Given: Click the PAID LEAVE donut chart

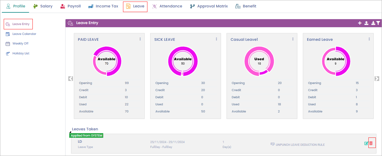Looking at the screenshot, I should click(107, 61).
